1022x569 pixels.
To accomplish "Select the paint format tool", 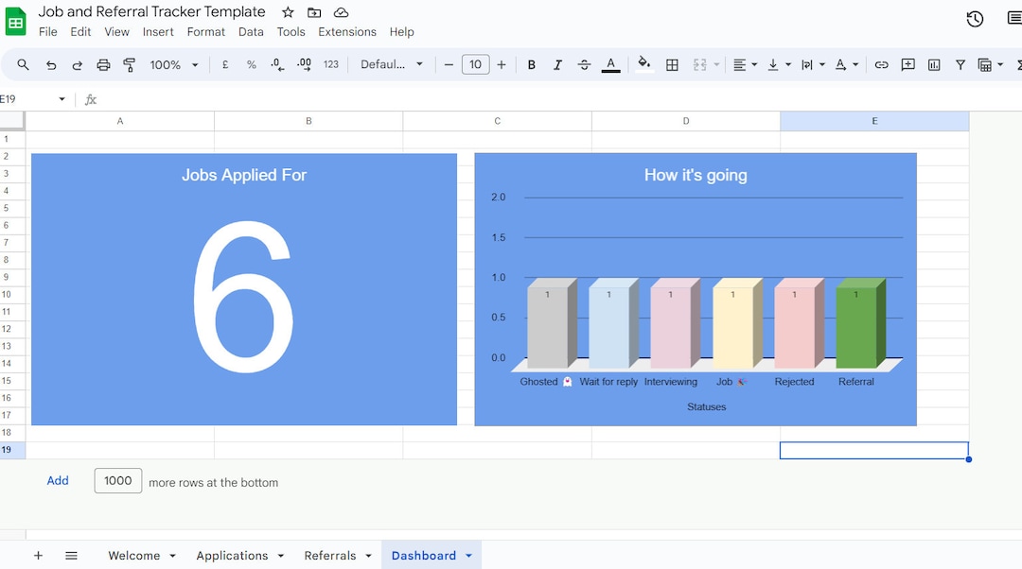I will click(129, 65).
